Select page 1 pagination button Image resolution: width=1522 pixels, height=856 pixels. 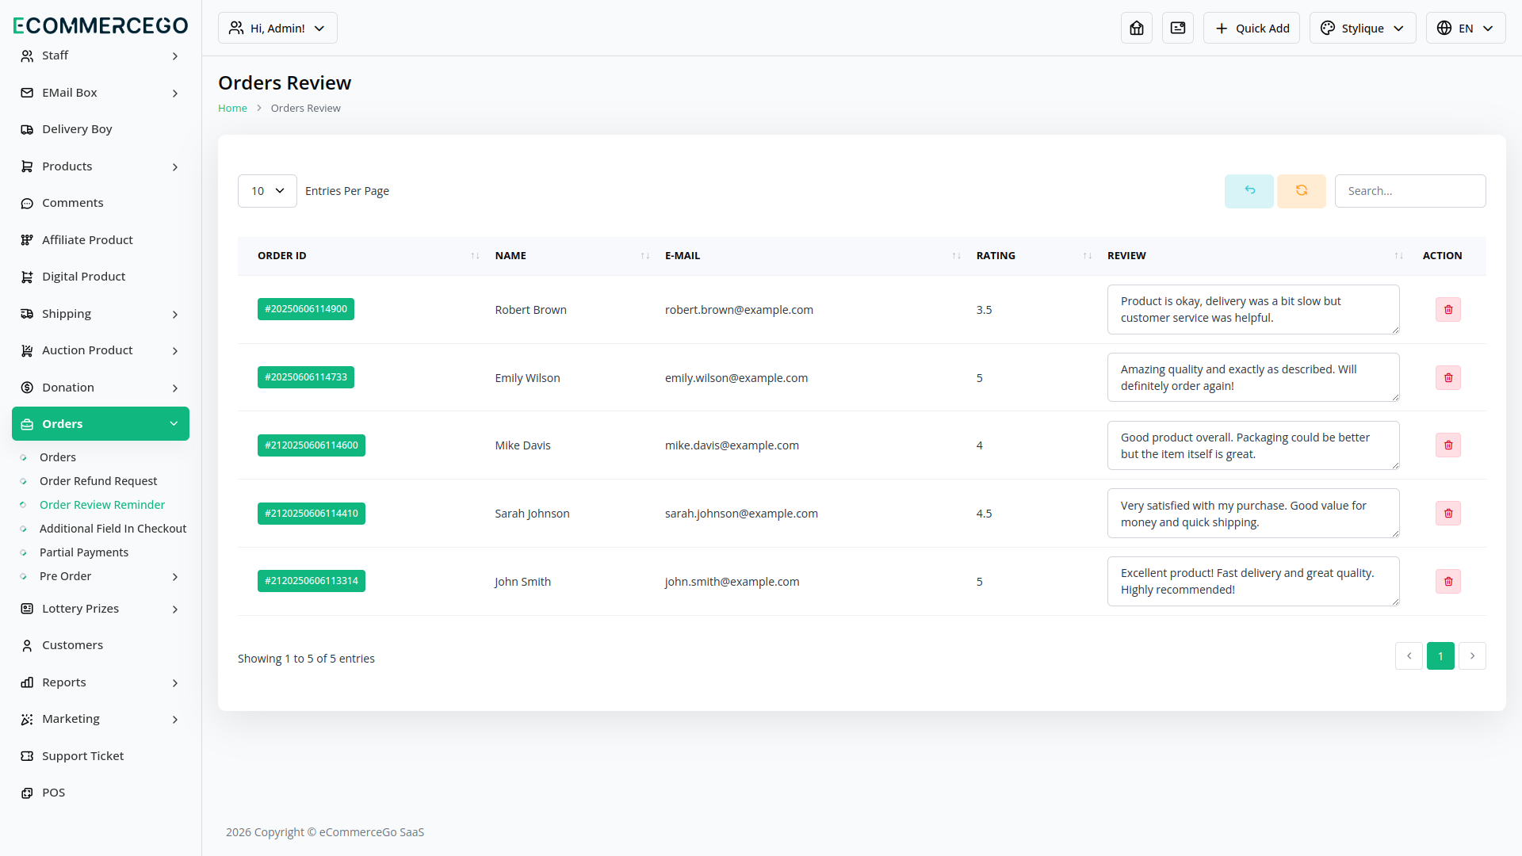(1440, 655)
